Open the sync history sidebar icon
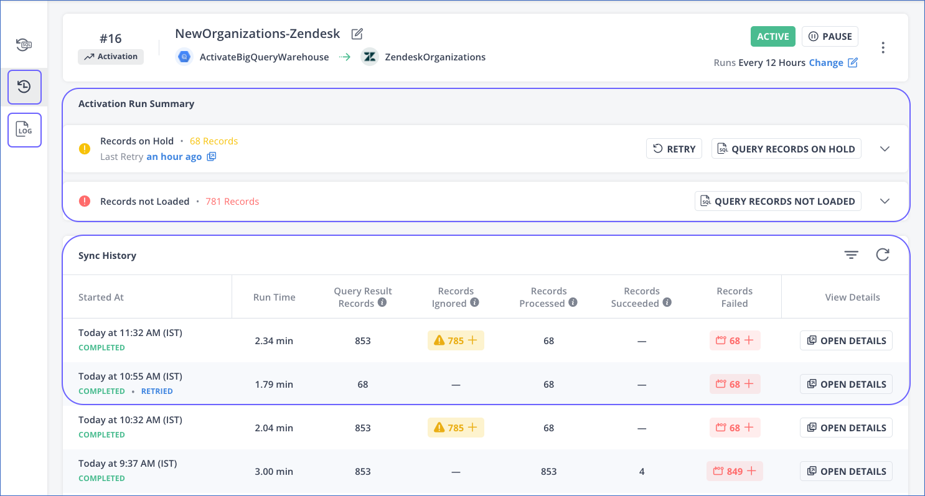This screenshot has height=496, width=925. 24,87
